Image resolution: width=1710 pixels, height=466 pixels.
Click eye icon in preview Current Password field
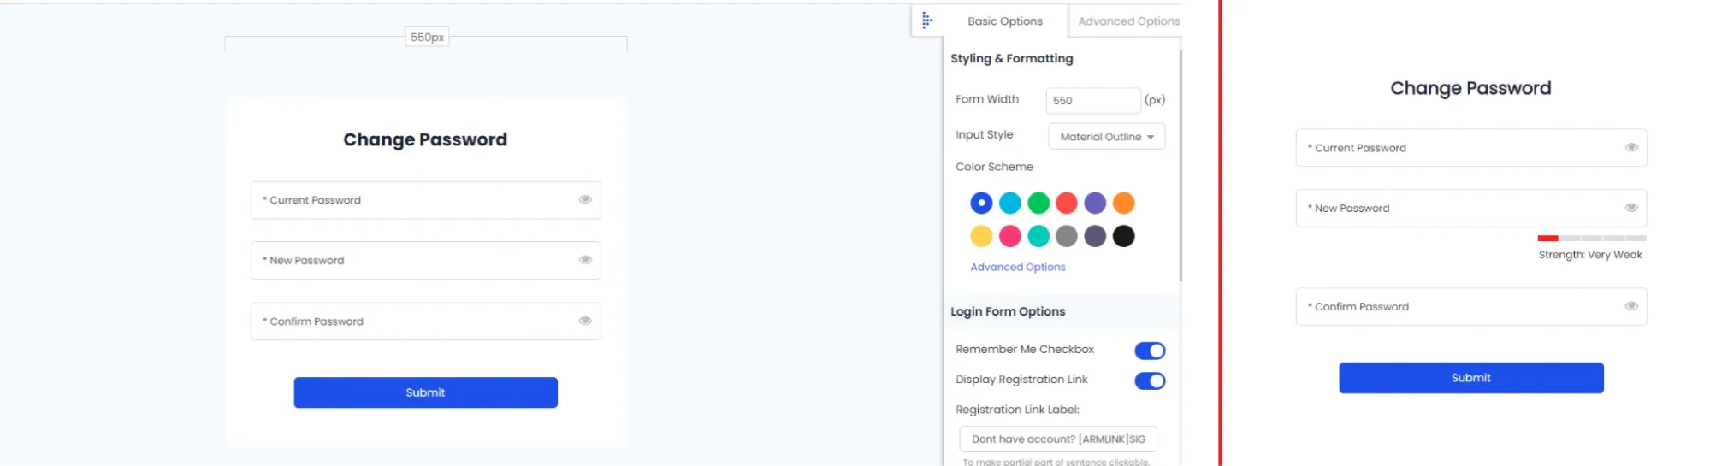coord(1631,148)
